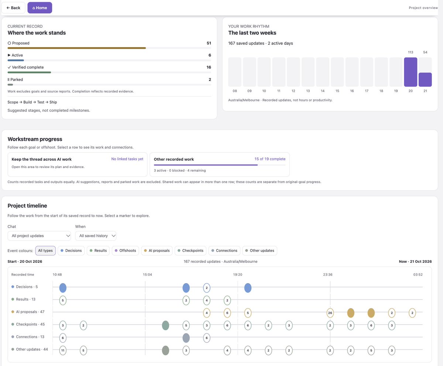Screen dimensions: 443x366
Task: Open the Chat dropdown showing All project updates
Action: (x=39, y=236)
